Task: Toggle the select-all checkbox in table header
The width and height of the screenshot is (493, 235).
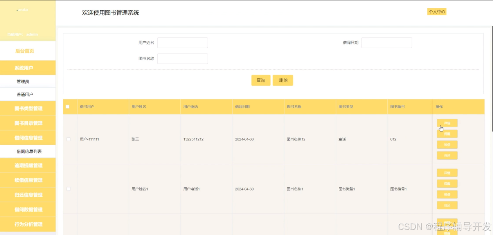Action: (68, 107)
